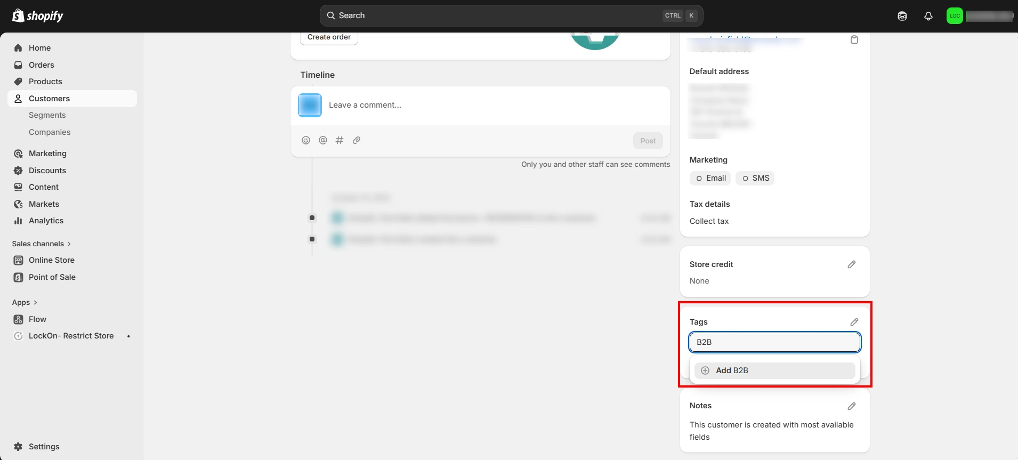Viewport: 1018px width, 460px height.
Task: Click the Marketing target icon
Action: click(x=18, y=154)
